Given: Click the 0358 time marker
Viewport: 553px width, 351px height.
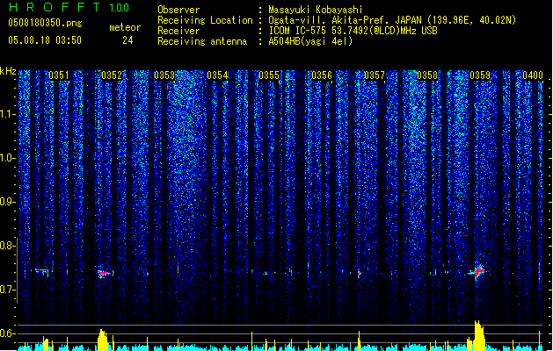Looking at the screenshot, I should (x=427, y=75).
